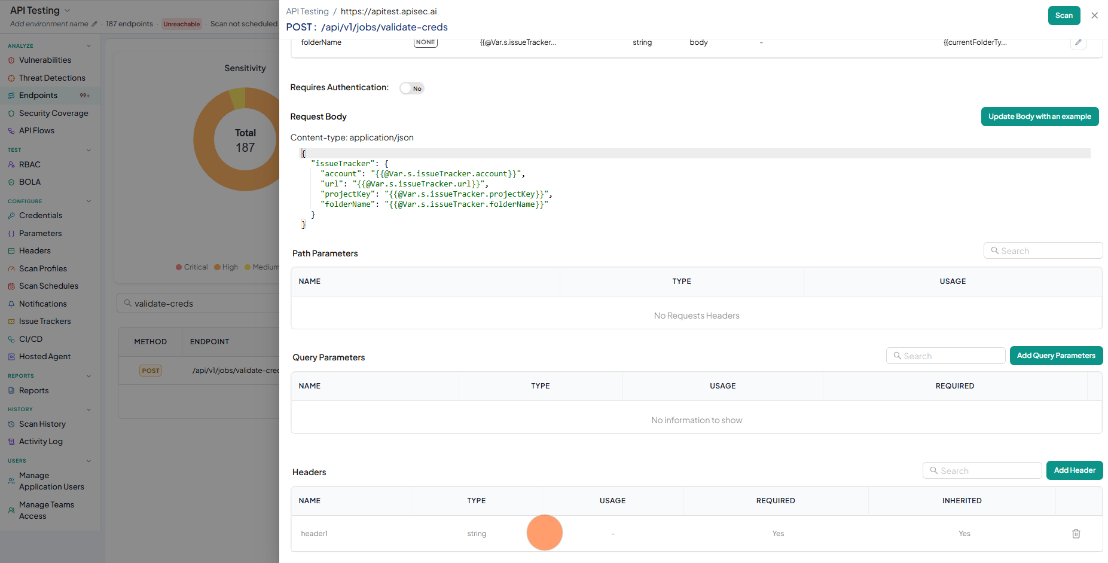Click the Headers icon in sidebar

click(x=11, y=251)
